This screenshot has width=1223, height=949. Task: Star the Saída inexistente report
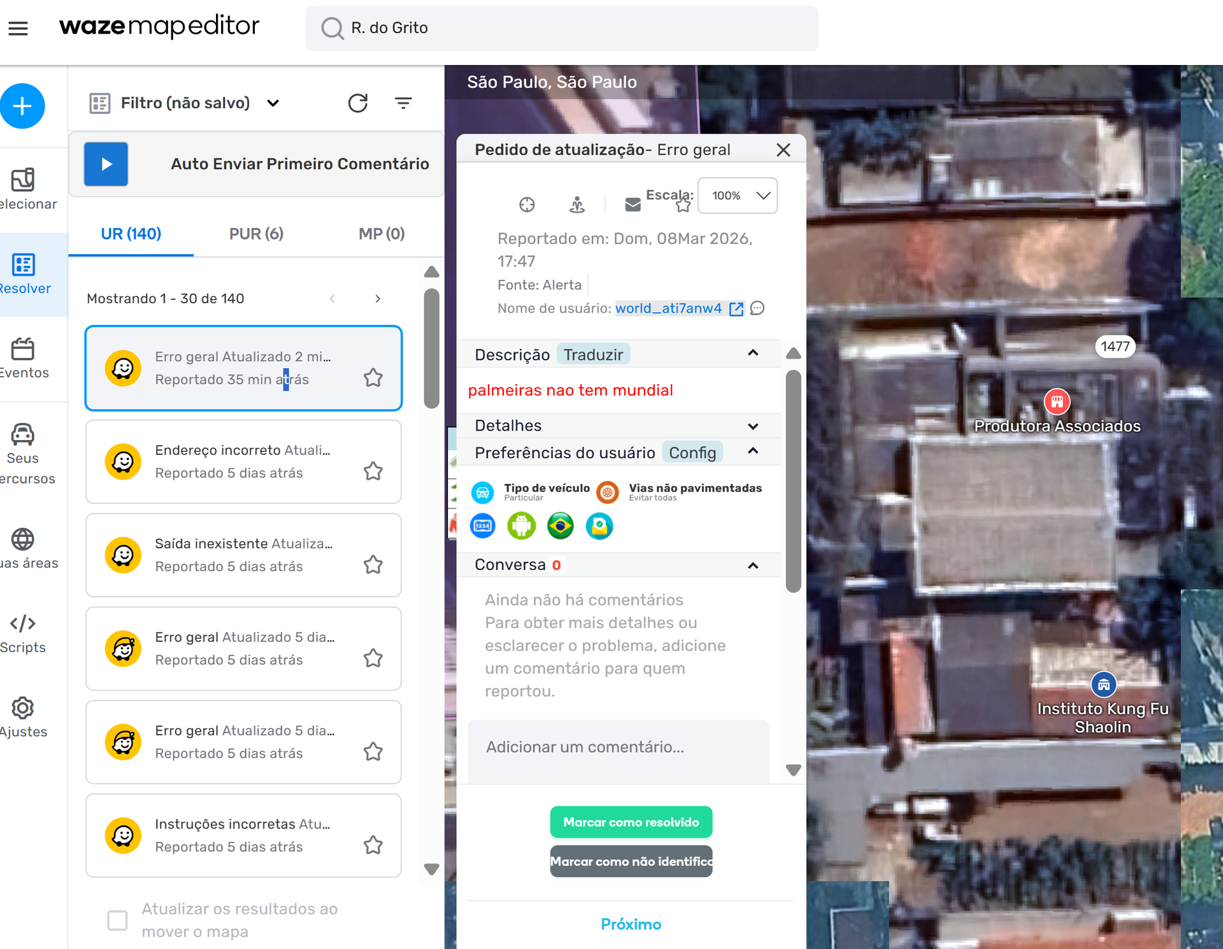coord(373,565)
